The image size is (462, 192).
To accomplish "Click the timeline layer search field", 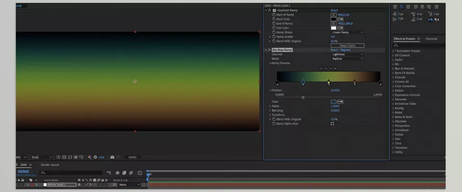I will (x=71, y=173).
